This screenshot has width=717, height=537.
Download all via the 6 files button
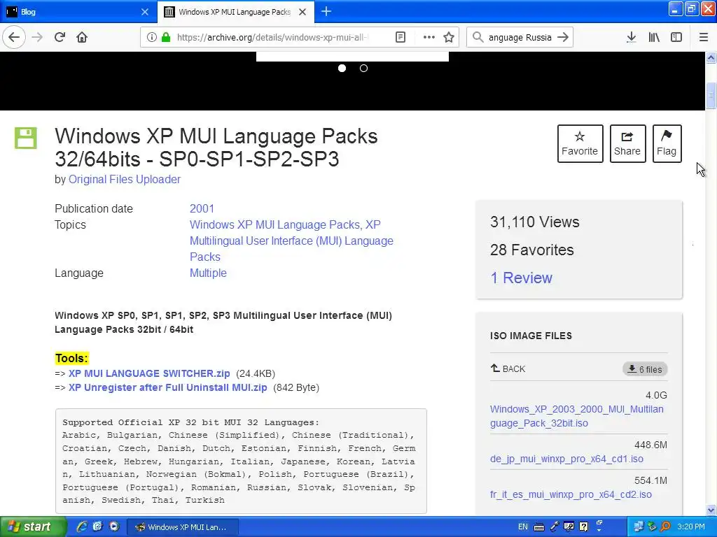coord(645,369)
